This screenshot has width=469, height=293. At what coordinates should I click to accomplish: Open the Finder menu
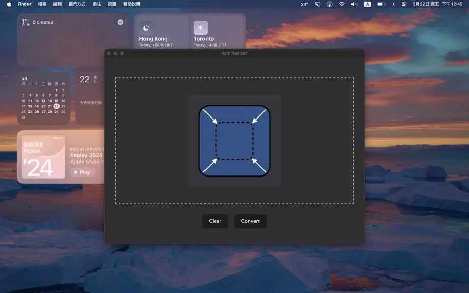click(x=24, y=4)
